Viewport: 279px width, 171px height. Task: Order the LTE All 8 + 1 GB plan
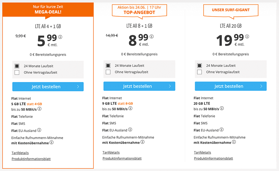tap(139, 86)
